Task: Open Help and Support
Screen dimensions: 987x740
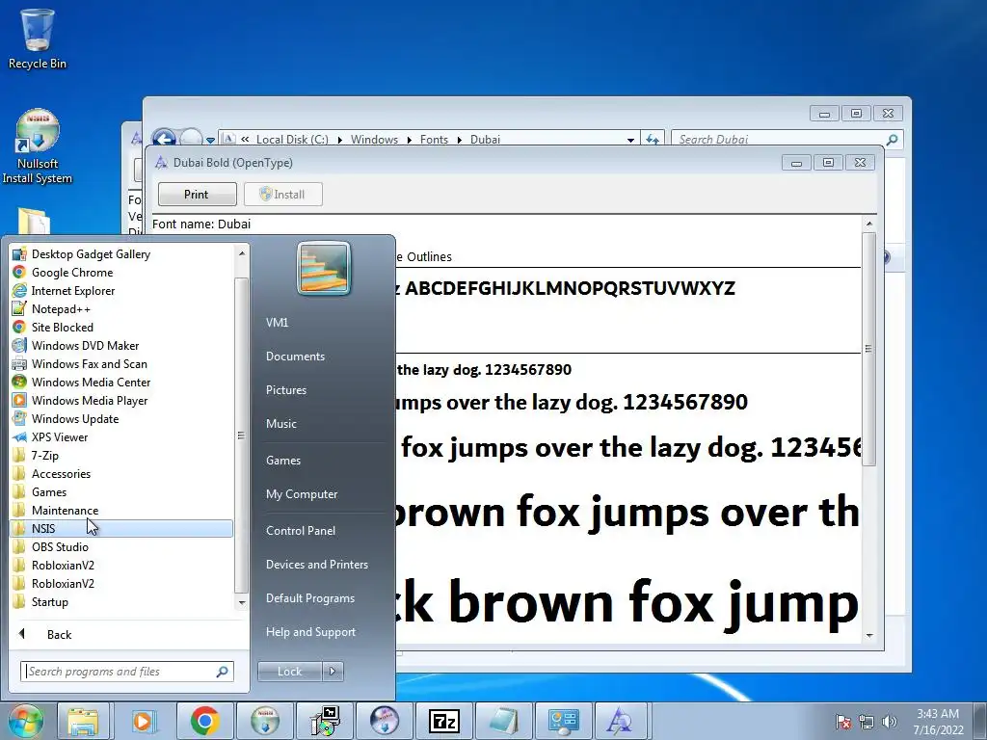Action: point(311,632)
